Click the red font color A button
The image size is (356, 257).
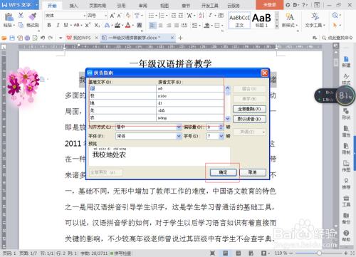(128, 25)
